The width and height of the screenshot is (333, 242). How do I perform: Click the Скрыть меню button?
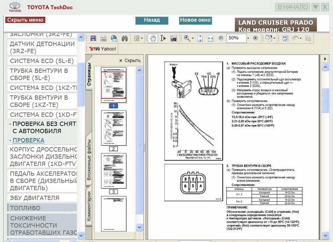[x=25, y=20]
